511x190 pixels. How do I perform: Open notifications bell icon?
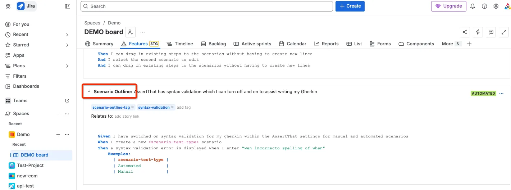tap(473, 6)
